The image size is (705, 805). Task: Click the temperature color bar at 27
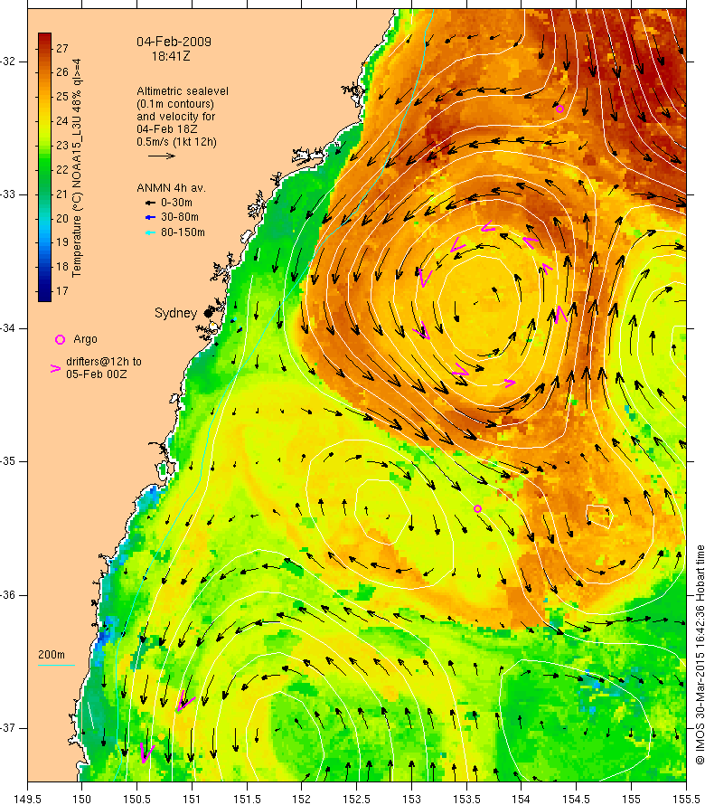44,48
